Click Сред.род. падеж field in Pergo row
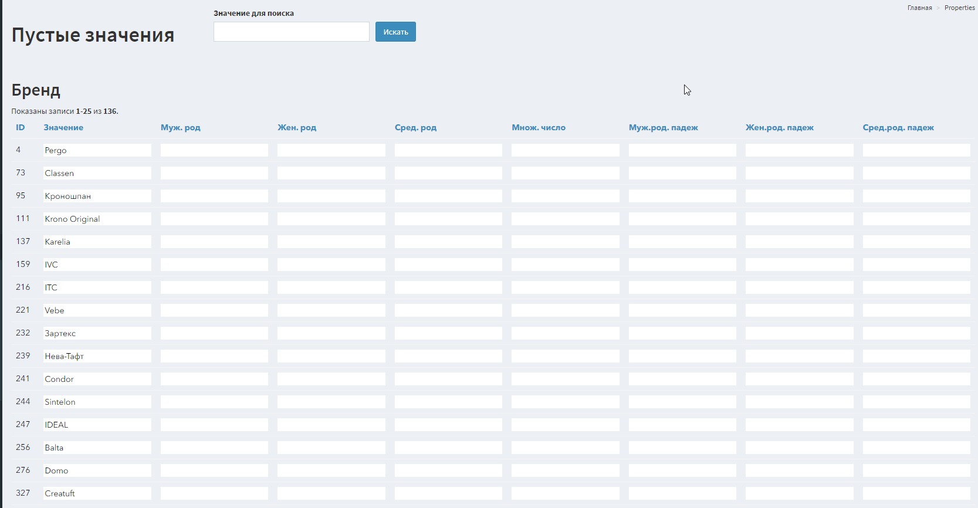 tap(916, 150)
